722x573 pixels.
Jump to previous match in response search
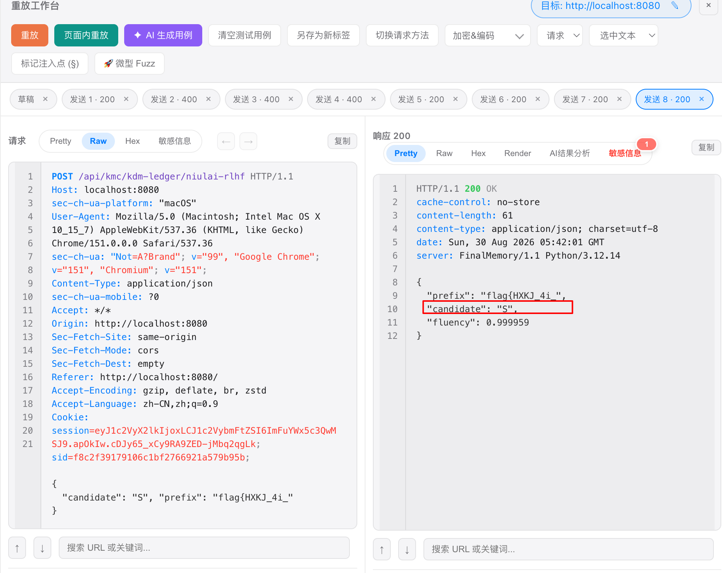point(382,549)
